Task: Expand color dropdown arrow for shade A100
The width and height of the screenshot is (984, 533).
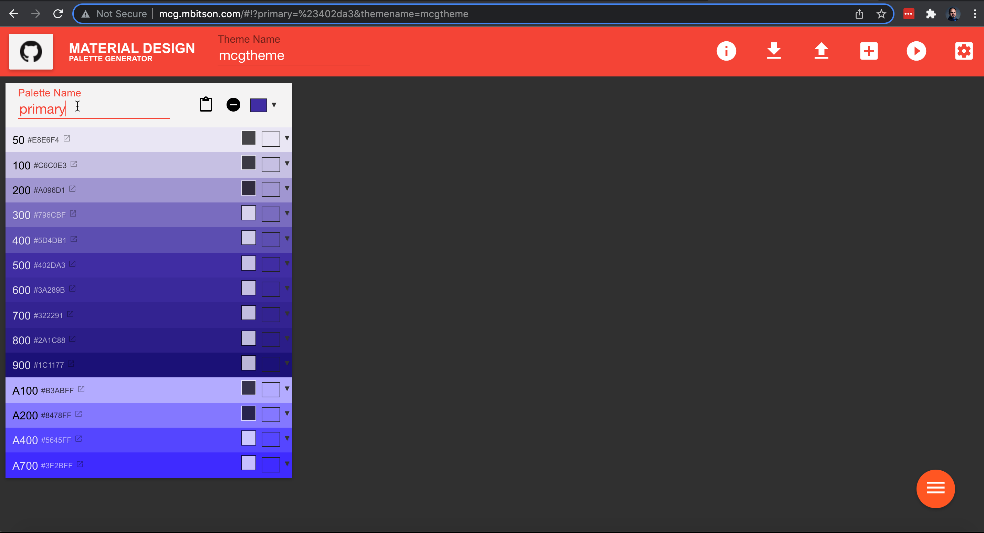Action: coord(287,389)
